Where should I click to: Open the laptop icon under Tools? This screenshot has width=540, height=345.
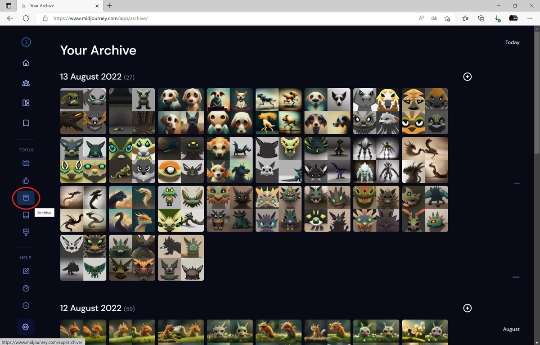coord(26,215)
